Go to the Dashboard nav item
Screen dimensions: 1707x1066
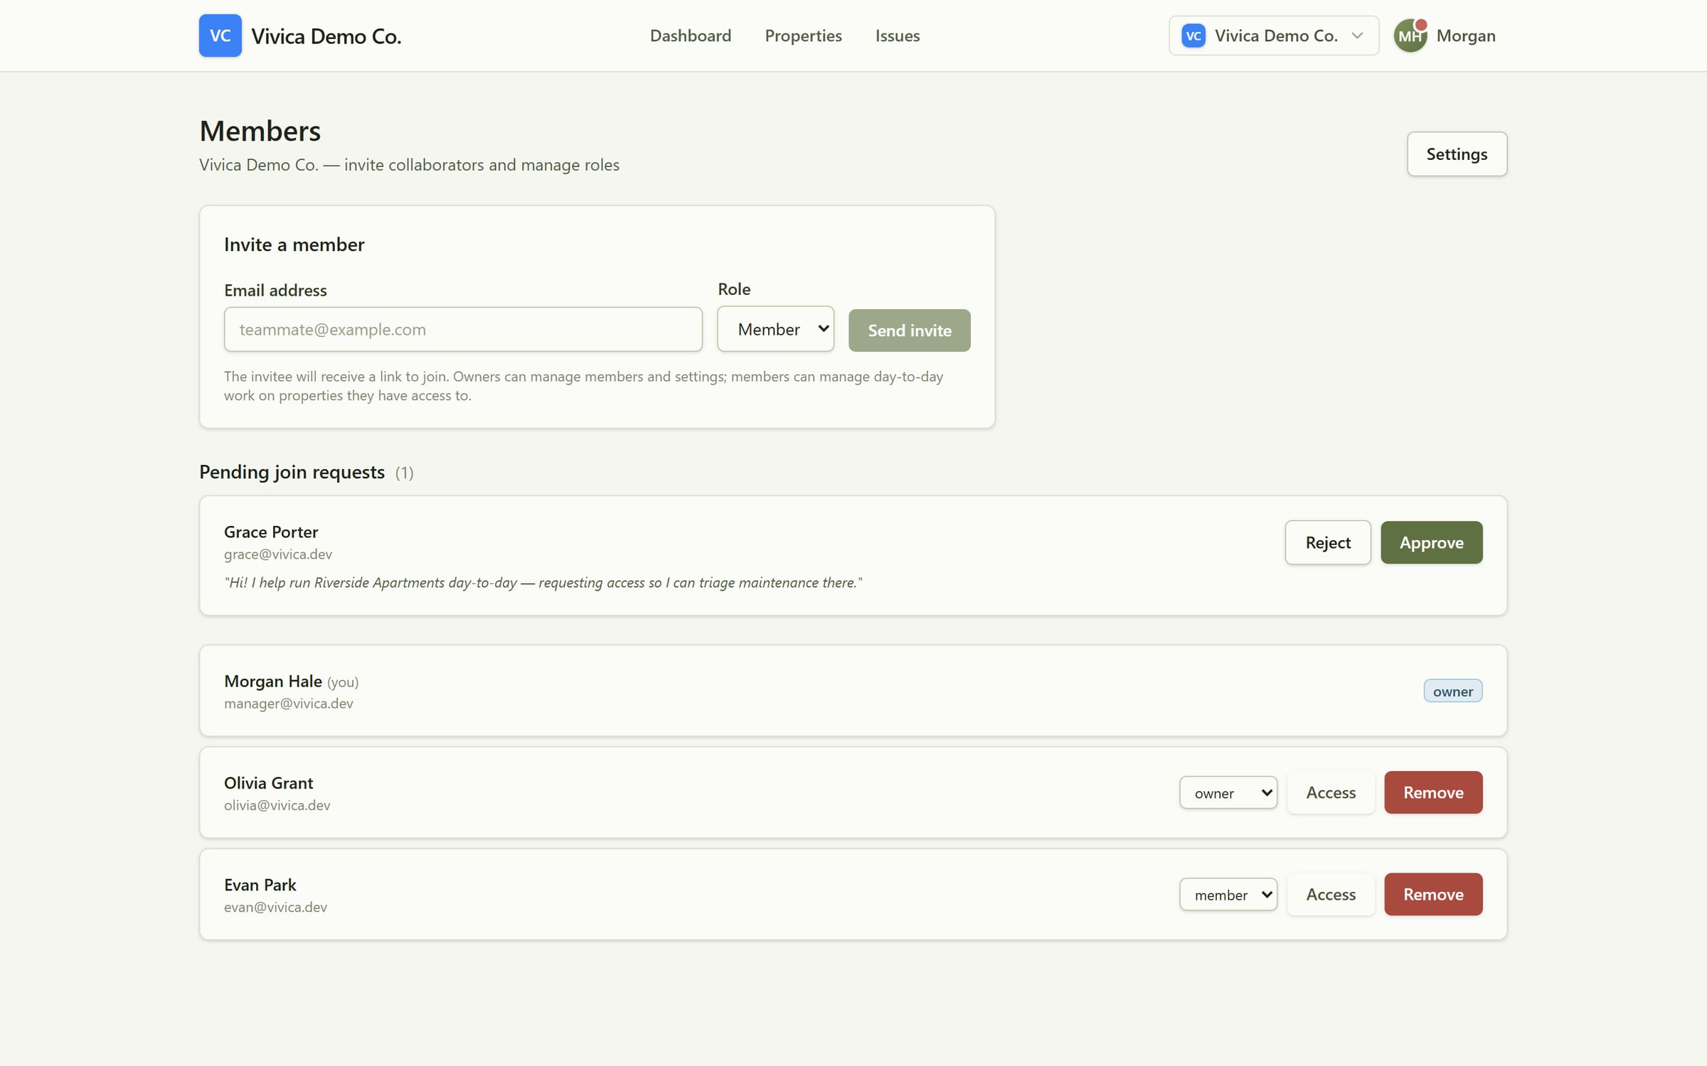pos(690,36)
